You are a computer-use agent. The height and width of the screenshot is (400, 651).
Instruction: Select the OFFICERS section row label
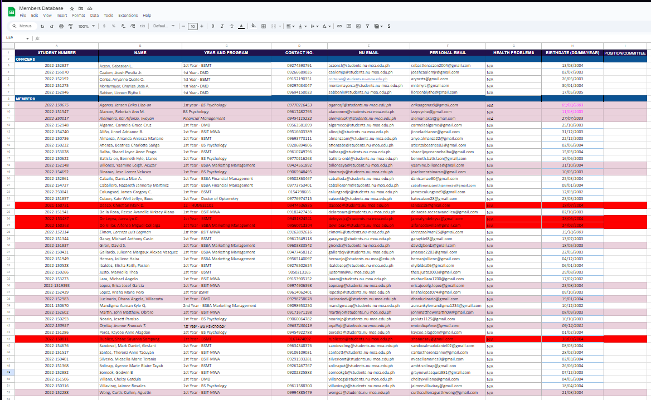(25, 60)
